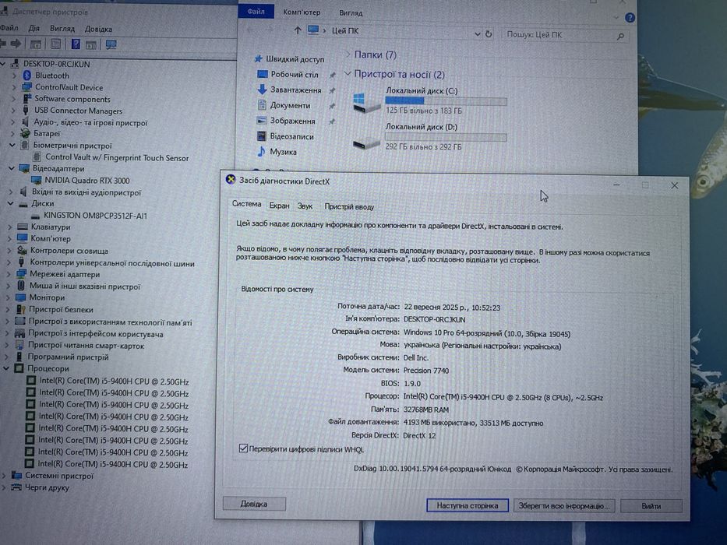
Task: Collapse the Процесори tree node
Action: pyautogui.click(x=6, y=368)
